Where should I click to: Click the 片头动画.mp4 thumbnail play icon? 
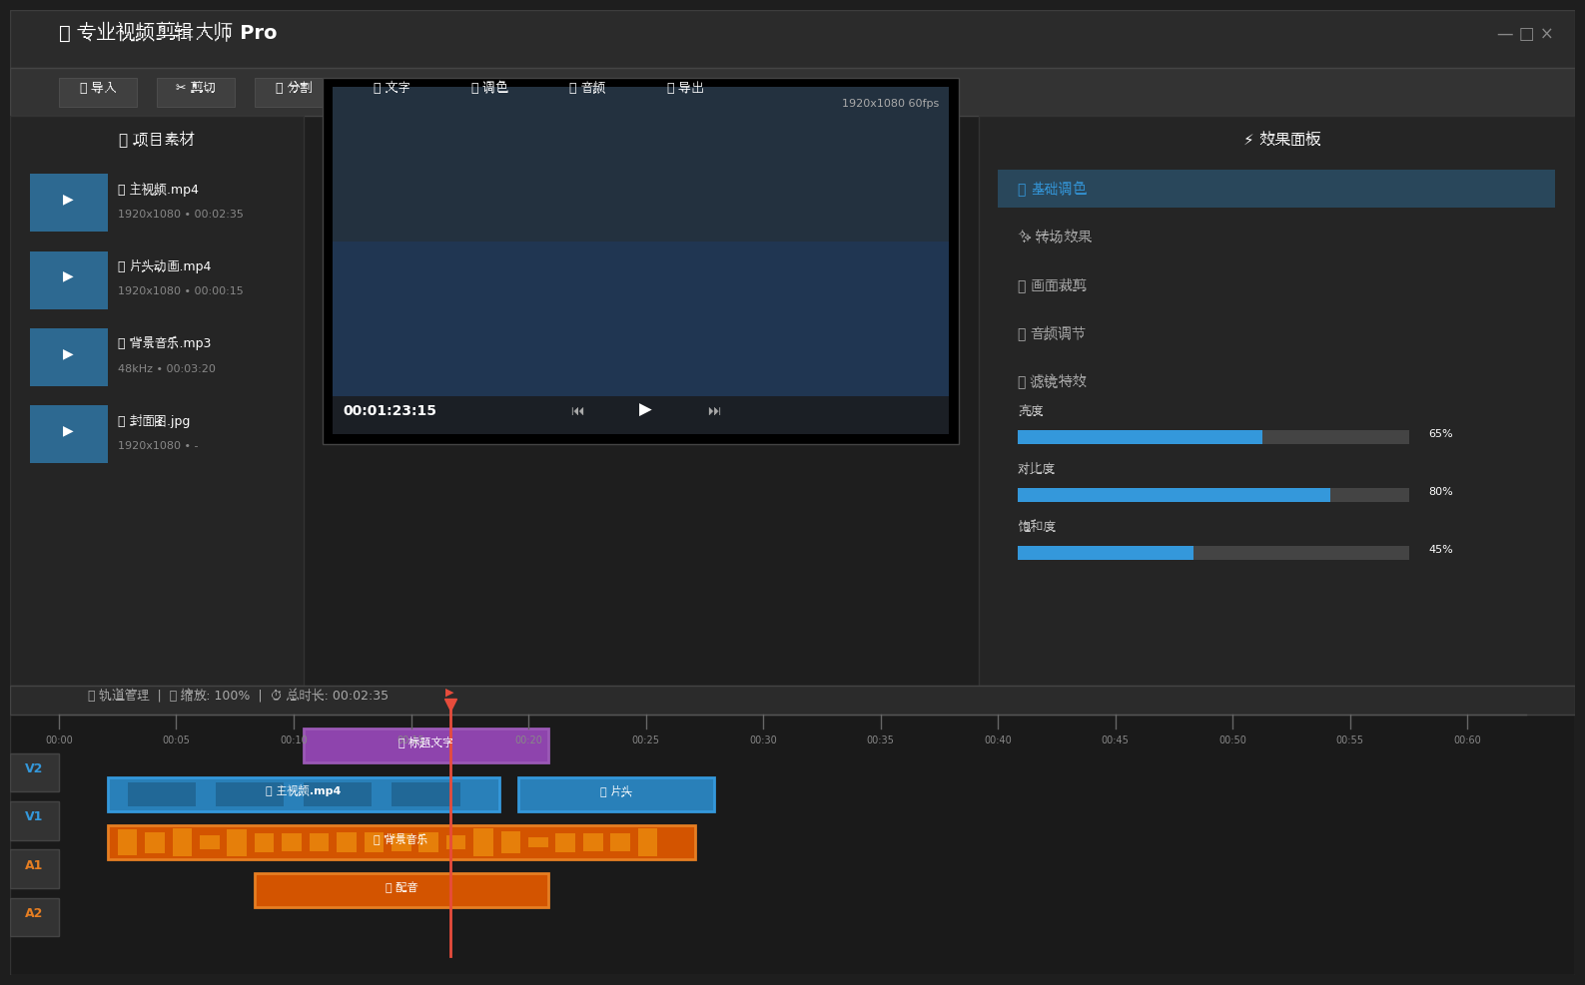[x=69, y=279]
